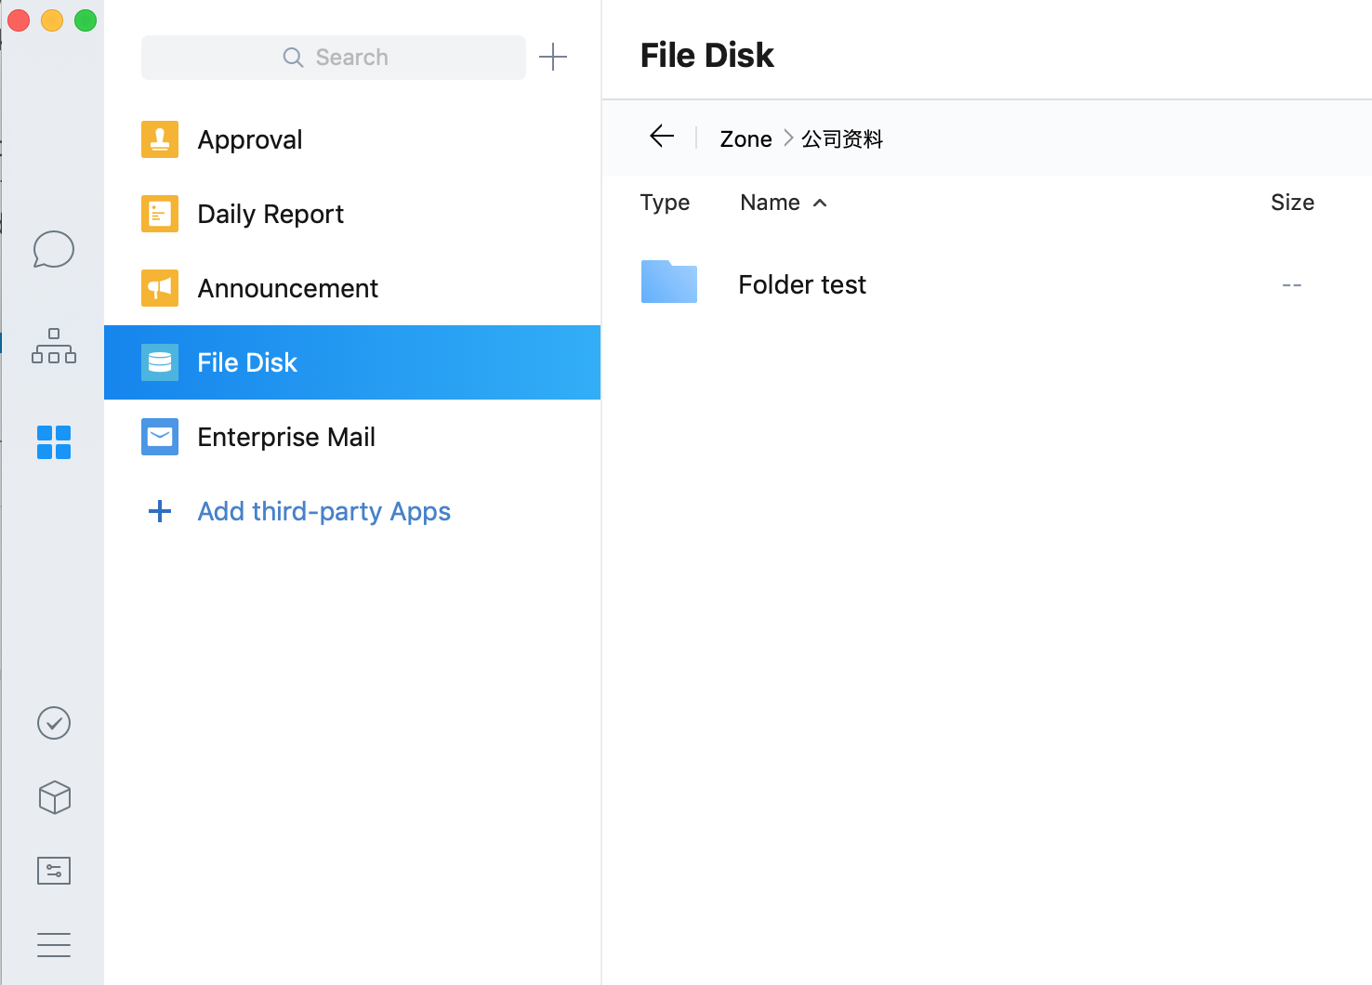
Task: Click the Folder test folder icon
Action: coord(668,282)
